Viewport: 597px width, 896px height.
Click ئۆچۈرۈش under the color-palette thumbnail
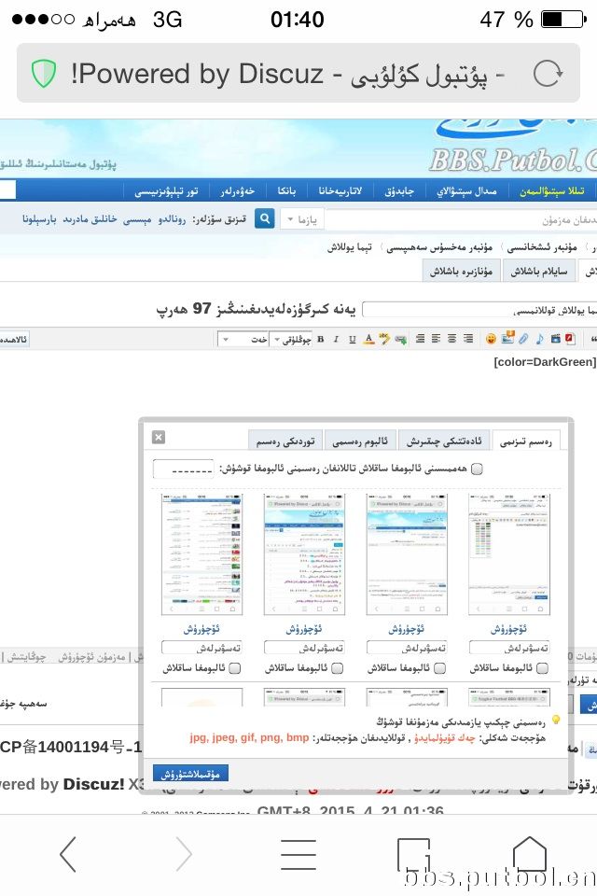click(508, 628)
